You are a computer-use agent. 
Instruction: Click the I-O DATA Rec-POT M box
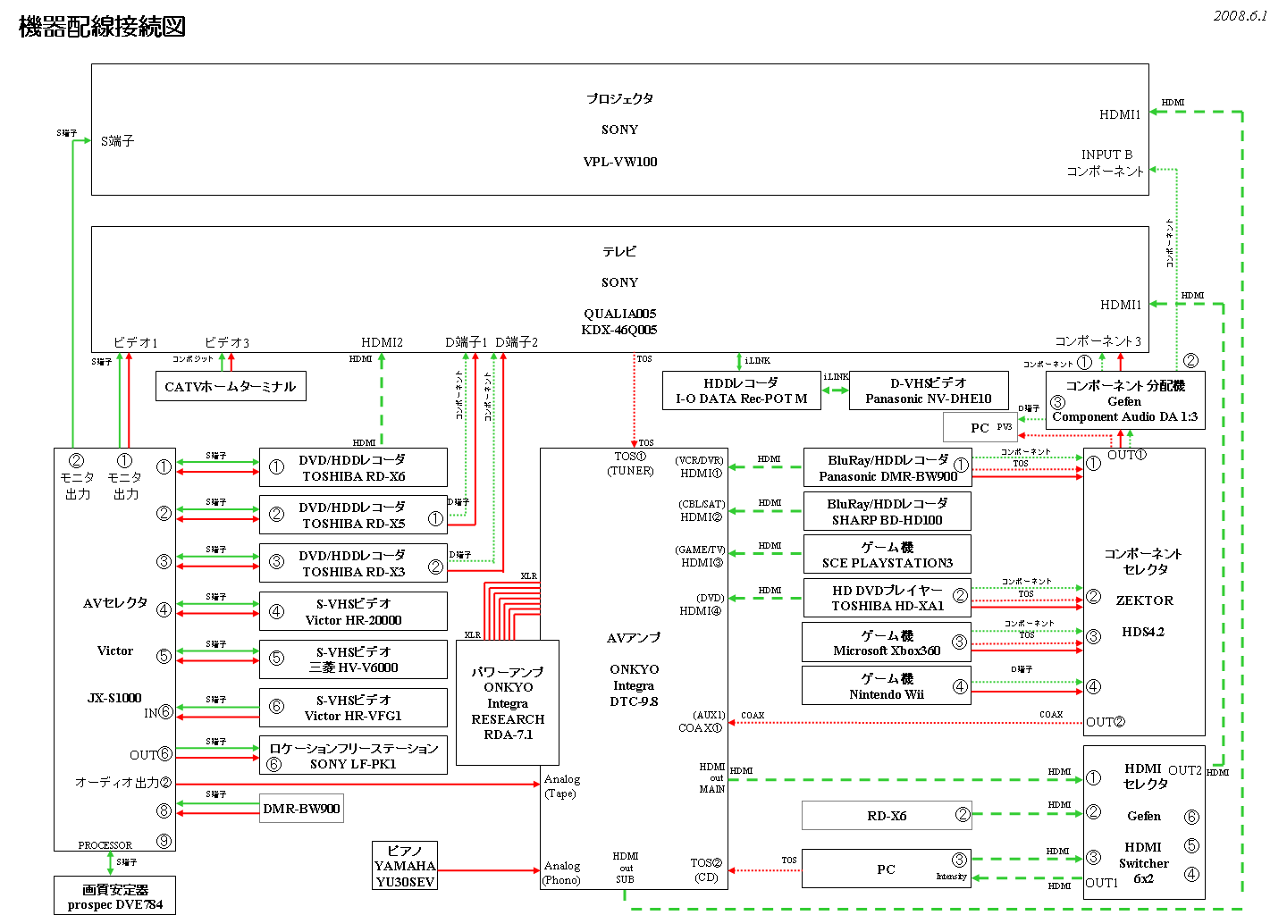[x=741, y=390]
